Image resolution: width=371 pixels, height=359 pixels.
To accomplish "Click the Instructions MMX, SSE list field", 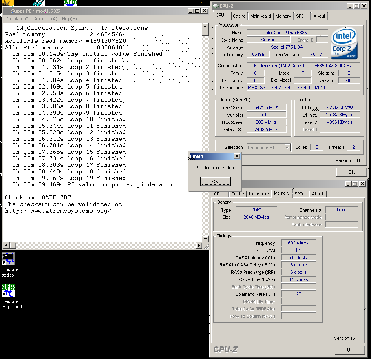I will [x=303, y=87].
